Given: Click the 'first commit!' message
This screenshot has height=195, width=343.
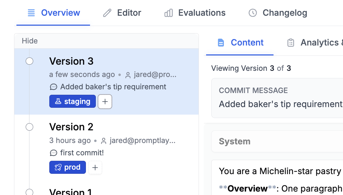Looking at the screenshot, I should (82, 153).
